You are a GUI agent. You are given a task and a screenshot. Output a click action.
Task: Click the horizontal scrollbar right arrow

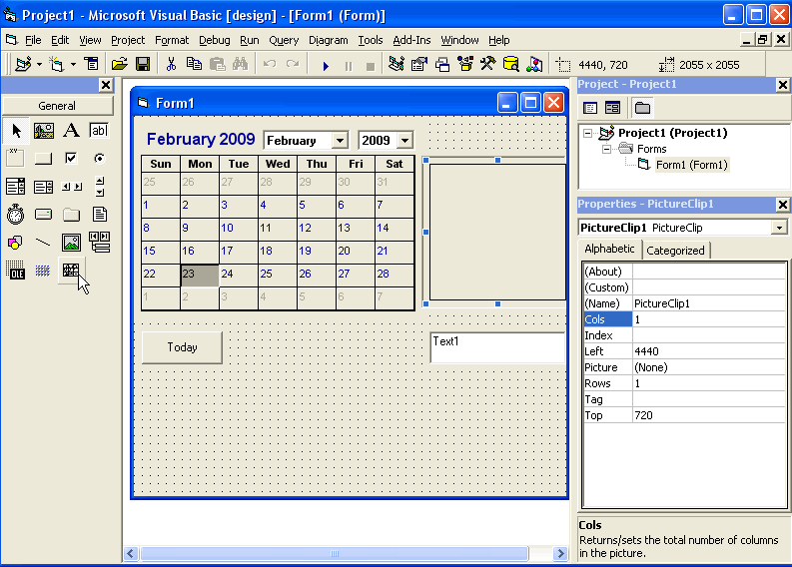point(560,554)
